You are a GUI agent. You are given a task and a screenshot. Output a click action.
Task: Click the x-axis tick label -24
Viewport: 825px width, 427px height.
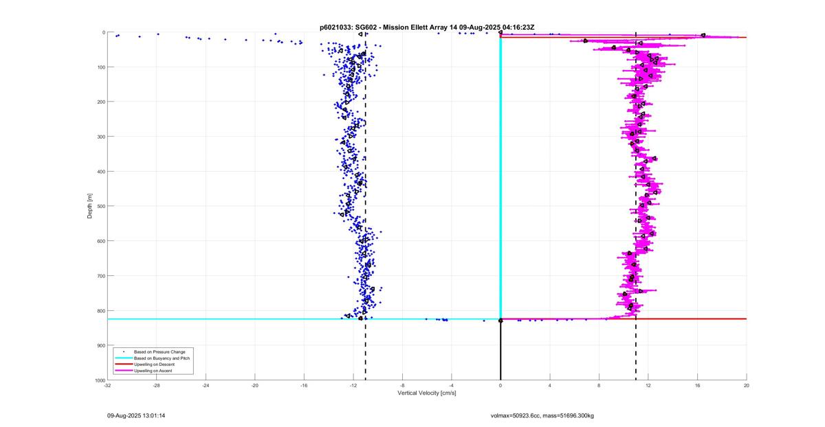pyautogui.click(x=206, y=385)
